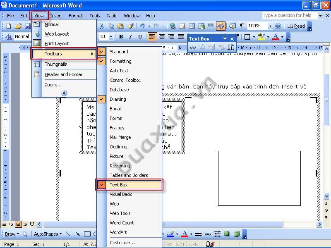Uncheck the Drawing toolbar entry
This screenshot has height=248, width=331.
130,99
